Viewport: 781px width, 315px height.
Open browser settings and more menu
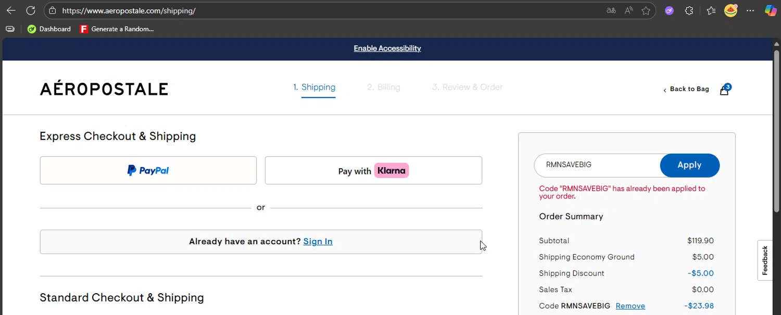tap(750, 10)
